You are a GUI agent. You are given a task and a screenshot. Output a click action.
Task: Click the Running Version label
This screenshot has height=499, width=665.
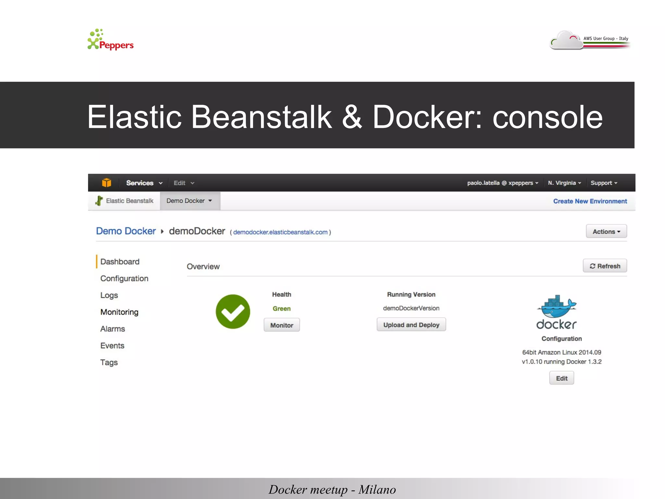coord(411,295)
